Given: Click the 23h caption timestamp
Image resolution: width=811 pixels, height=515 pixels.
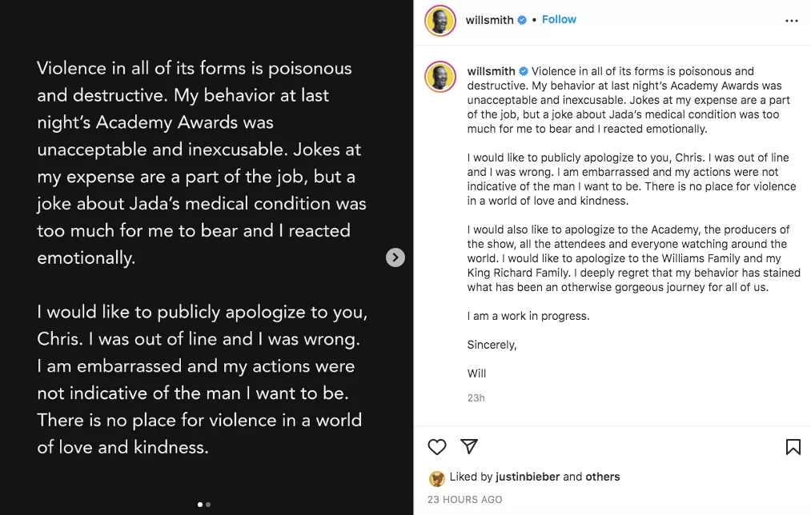Looking at the screenshot, I should point(476,397).
